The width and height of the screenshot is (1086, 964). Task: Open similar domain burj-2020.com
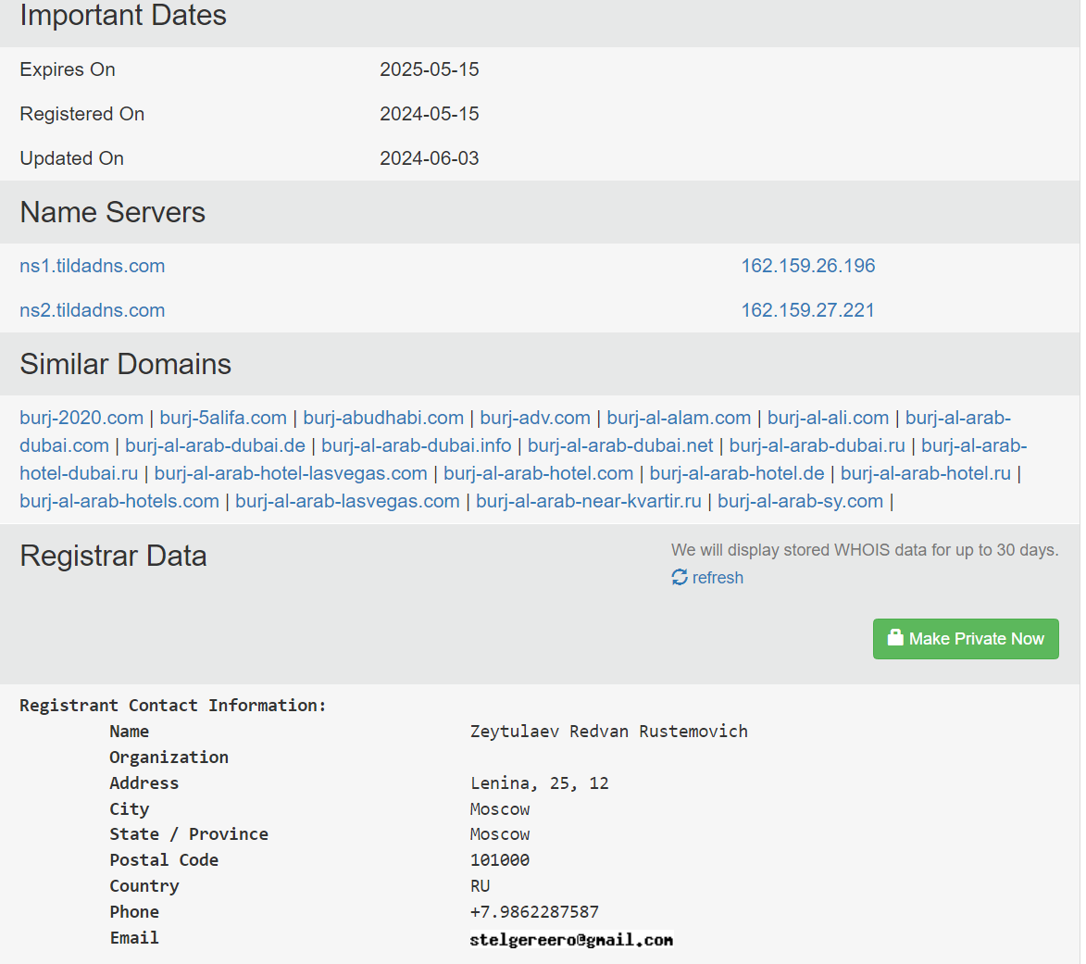coord(81,418)
